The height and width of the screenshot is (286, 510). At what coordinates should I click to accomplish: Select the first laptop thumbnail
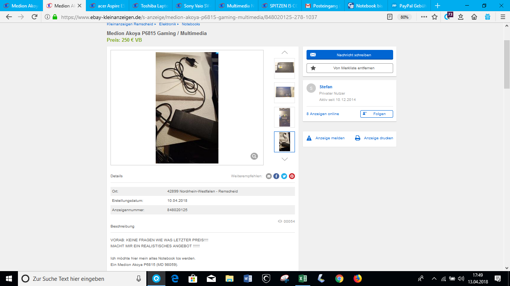[284, 68]
